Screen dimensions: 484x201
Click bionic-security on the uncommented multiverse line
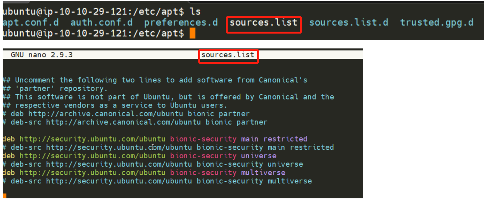tap(204, 172)
